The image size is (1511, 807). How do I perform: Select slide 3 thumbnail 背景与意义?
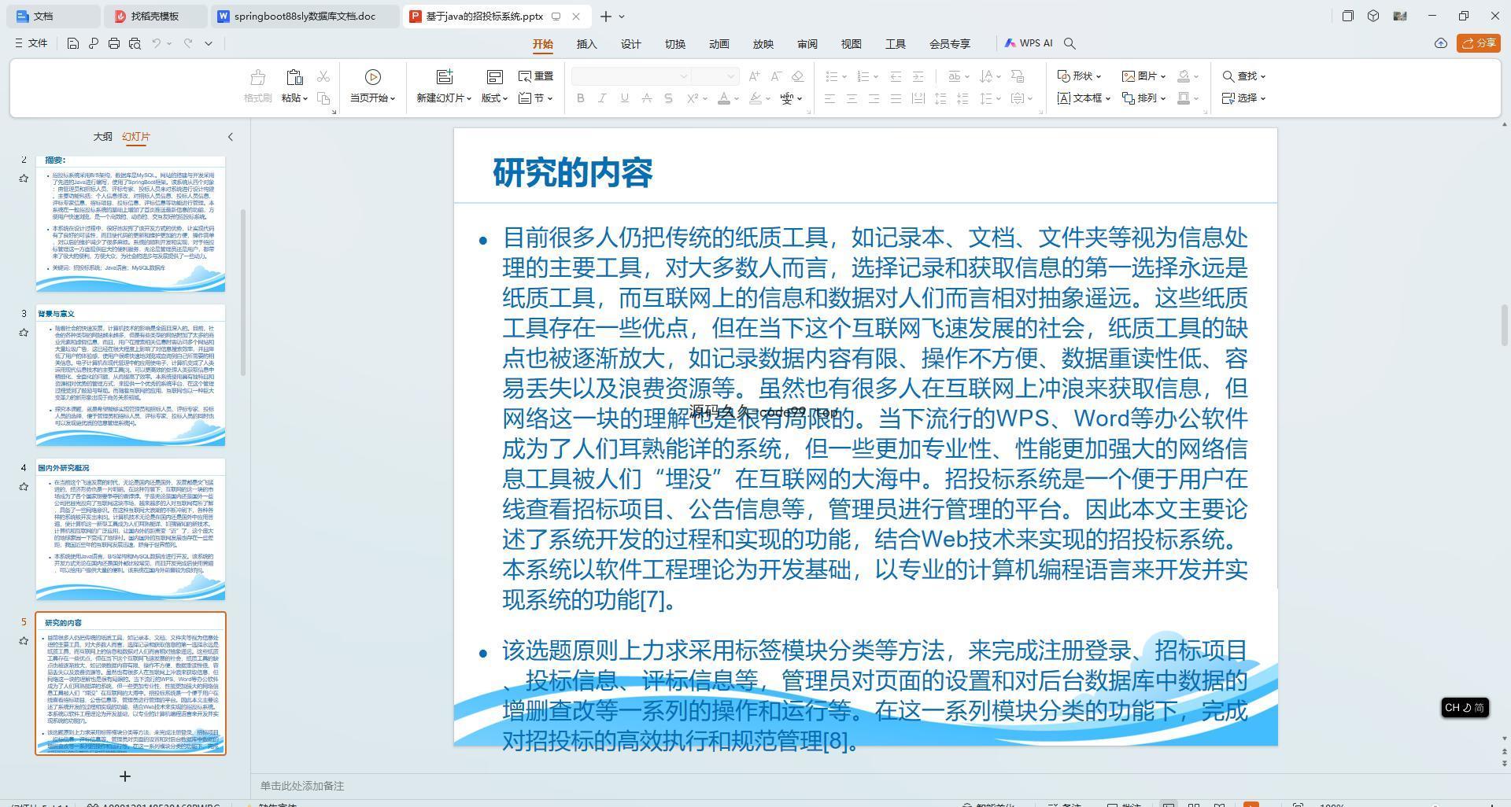(131, 375)
